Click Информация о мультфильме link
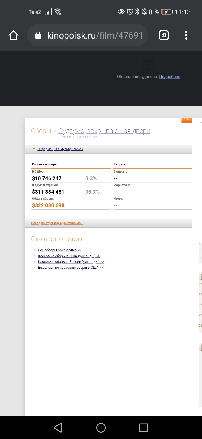 [60, 149]
